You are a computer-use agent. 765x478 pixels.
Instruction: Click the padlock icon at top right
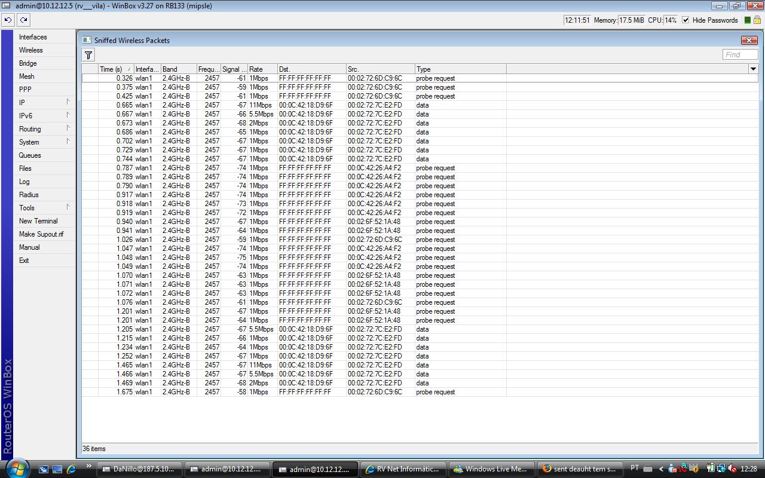(x=757, y=20)
